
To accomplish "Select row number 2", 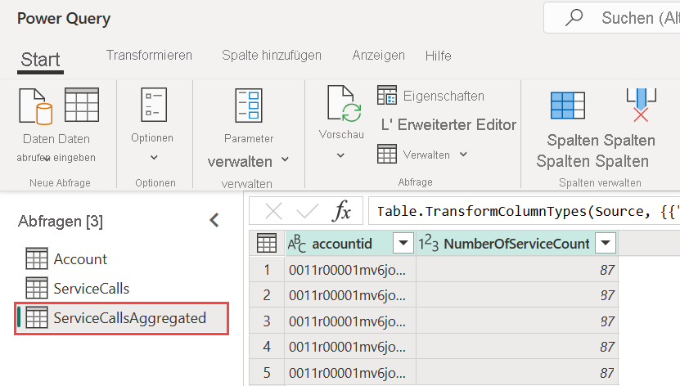I will 267,295.
